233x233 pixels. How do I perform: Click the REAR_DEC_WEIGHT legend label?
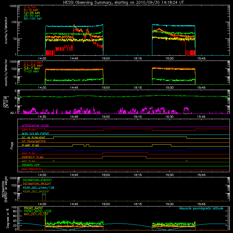pos(36,192)
